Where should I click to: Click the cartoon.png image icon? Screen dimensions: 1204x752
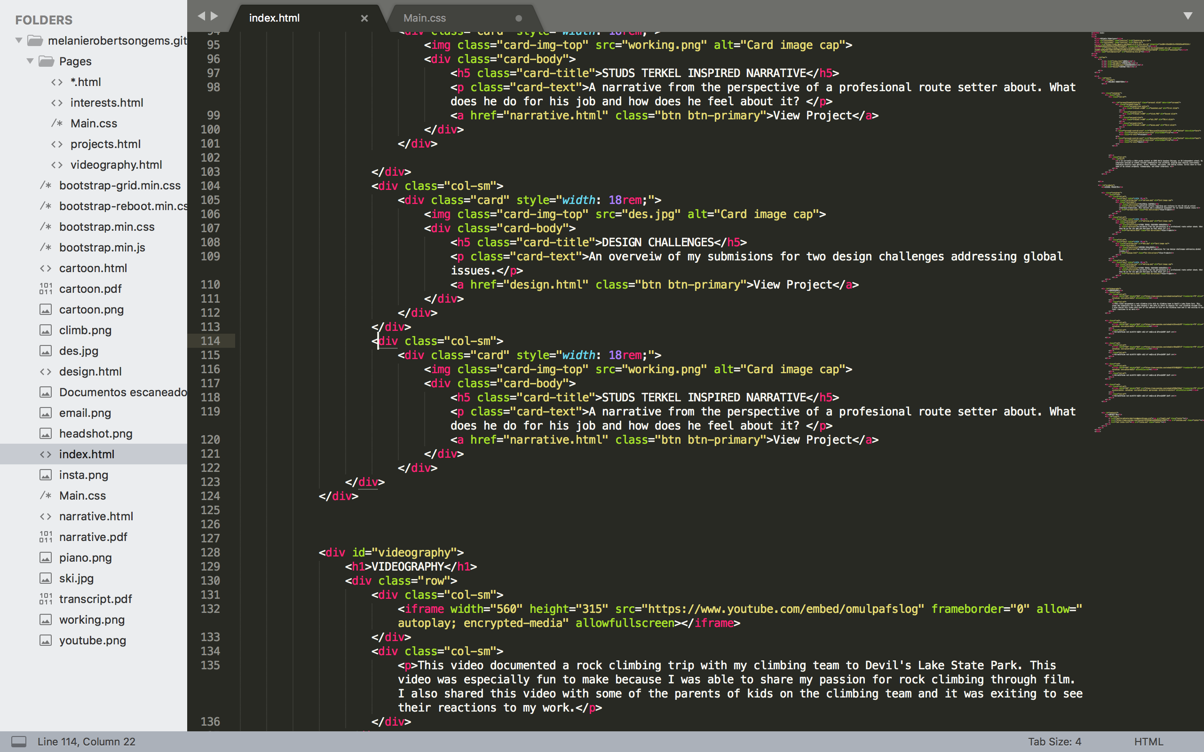click(x=46, y=309)
